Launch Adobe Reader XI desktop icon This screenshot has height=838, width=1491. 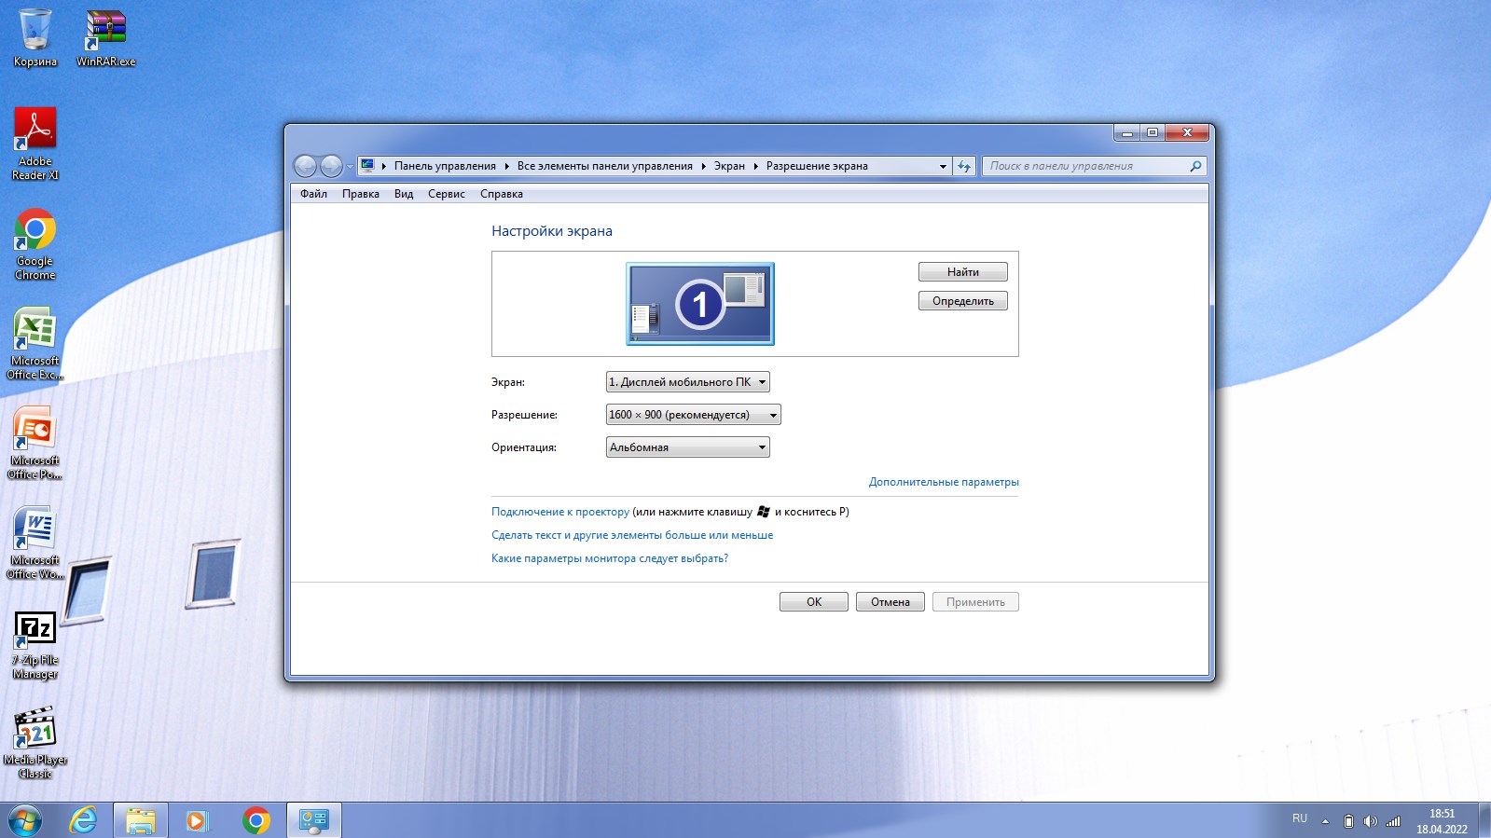tap(35, 144)
